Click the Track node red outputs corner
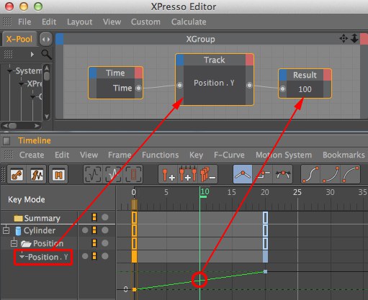368x300 pixels. click(x=249, y=60)
